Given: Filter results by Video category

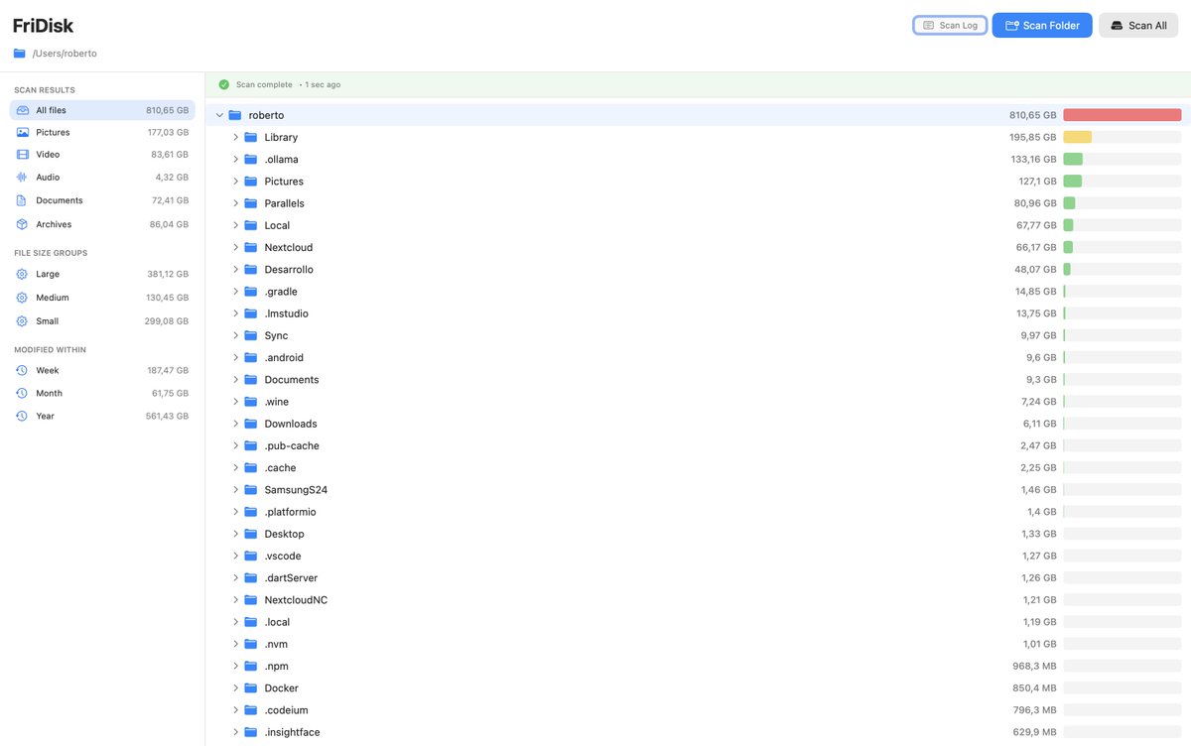Looking at the screenshot, I should click(102, 154).
